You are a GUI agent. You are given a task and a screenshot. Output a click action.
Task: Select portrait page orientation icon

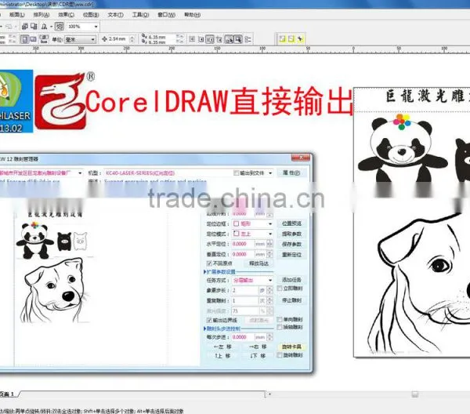tap(25, 39)
